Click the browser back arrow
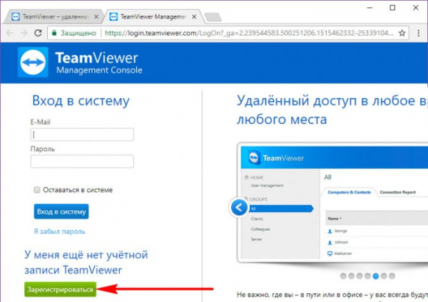Image resolution: width=428 pixels, height=302 pixels. pos(10,33)
